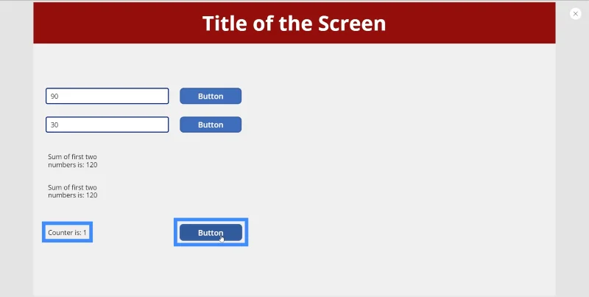Select the lower 'Sum of first two numbers' label
This screenshot has width=589, height=297.
pos(72,191)
